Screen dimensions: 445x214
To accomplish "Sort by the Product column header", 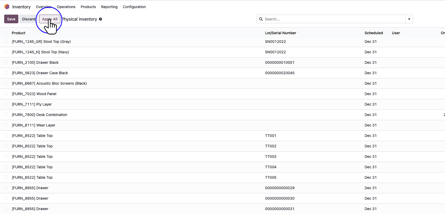I will tap(19, 33).
